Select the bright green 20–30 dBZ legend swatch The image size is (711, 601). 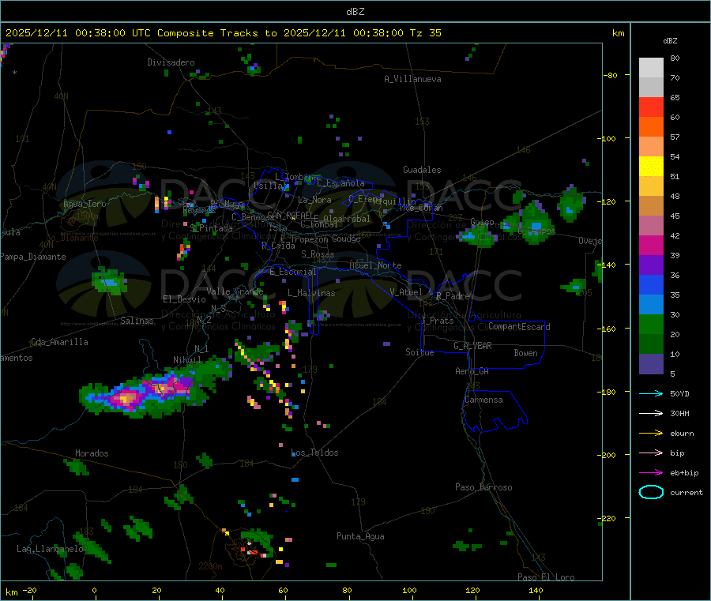[x=651, y=325]
